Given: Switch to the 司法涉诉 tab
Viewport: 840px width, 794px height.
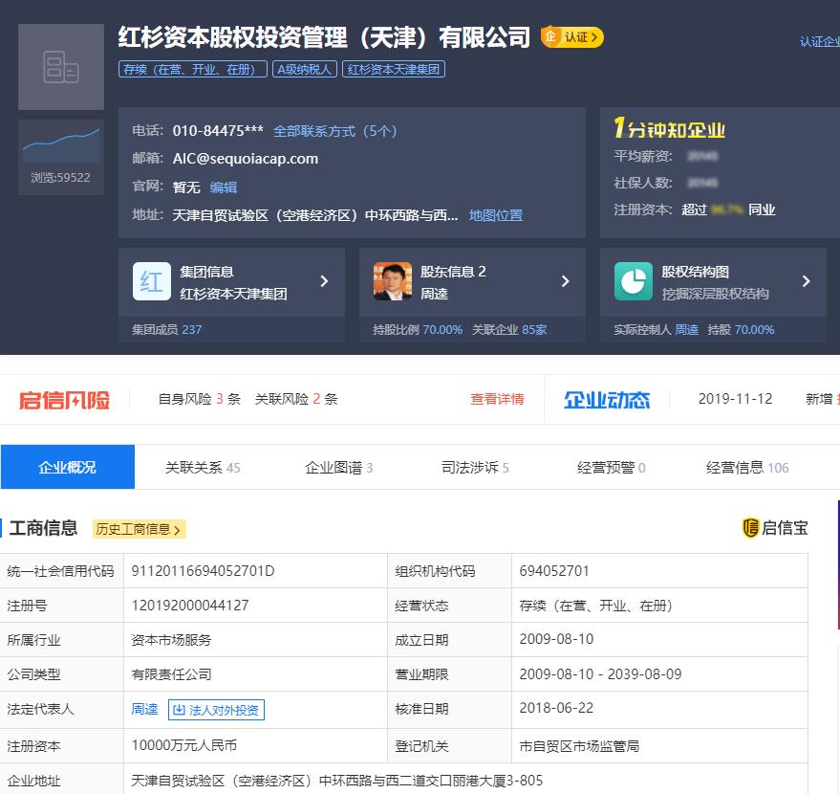Looking at the screenshot, I should [x=475, y=468].
